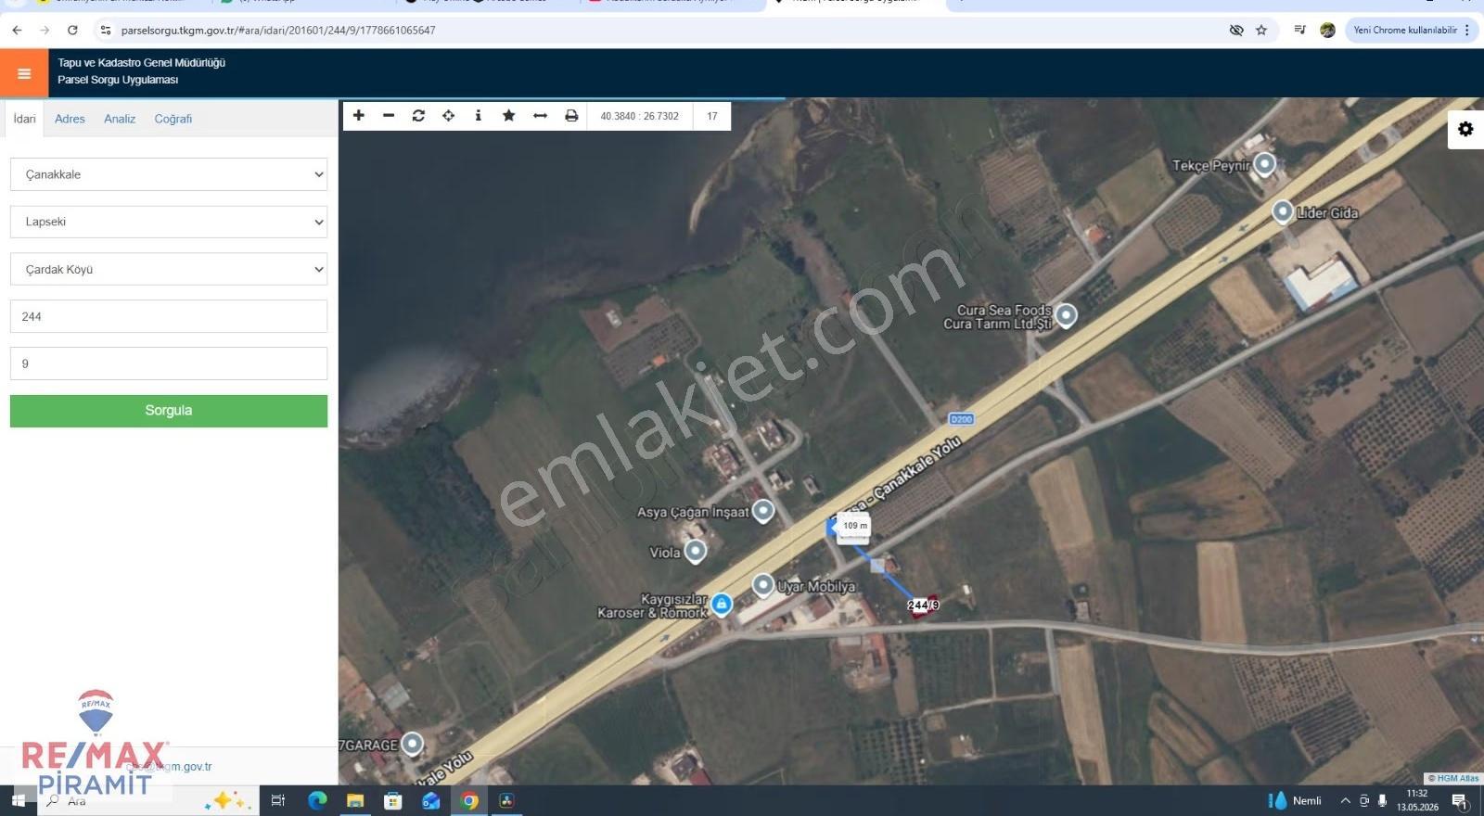Click the browser address bar URL
The width and height of the screenshot is (1484, 816).
click(x=278, y=30)
